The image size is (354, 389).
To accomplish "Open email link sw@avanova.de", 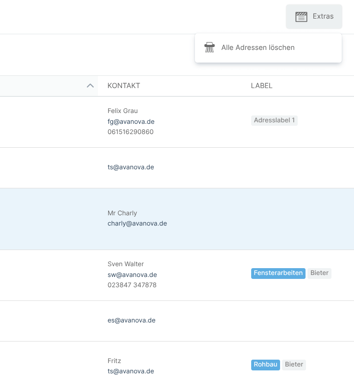I will coord(132,275).
